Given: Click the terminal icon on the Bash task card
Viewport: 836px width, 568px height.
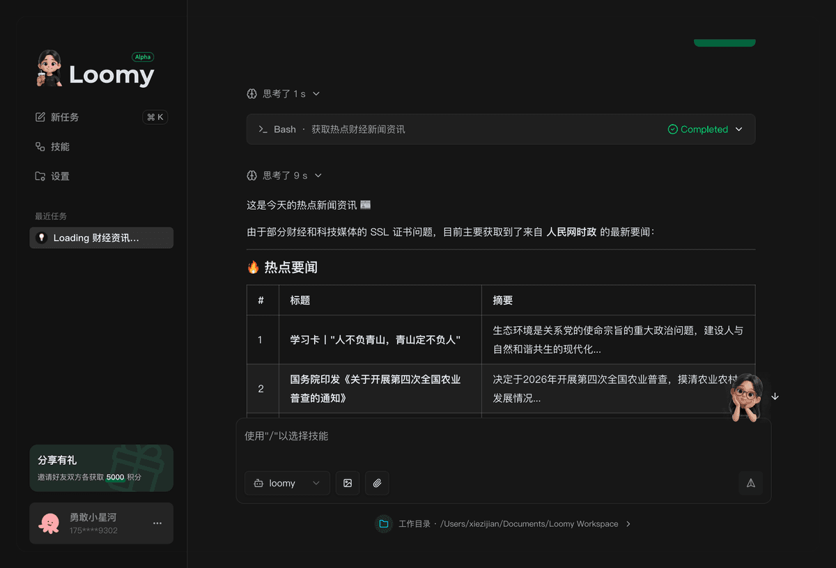Looking at the screenshot, I should coord(264,129).
